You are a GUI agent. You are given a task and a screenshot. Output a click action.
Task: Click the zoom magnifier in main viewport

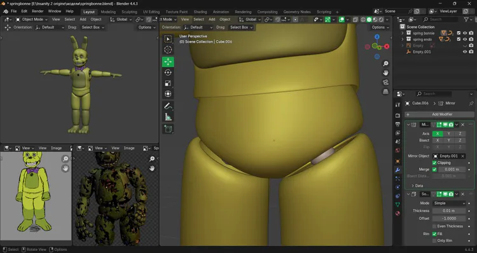click(x=385, y=64)
